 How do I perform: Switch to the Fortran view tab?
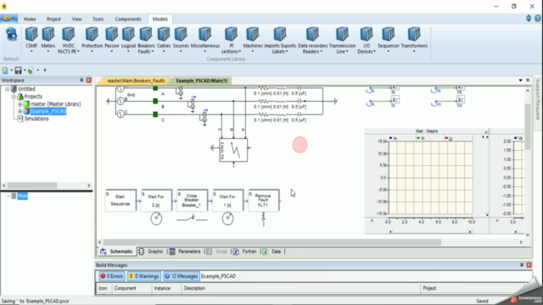pyautogui.click(x=245, y=252)
